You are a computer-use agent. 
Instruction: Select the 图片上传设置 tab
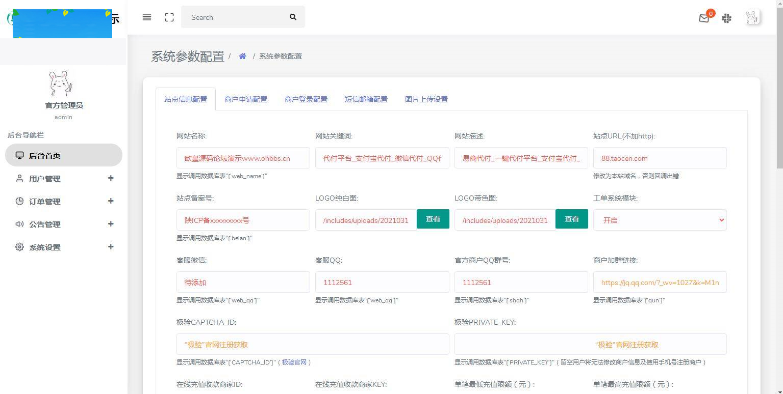coord(426,99)
